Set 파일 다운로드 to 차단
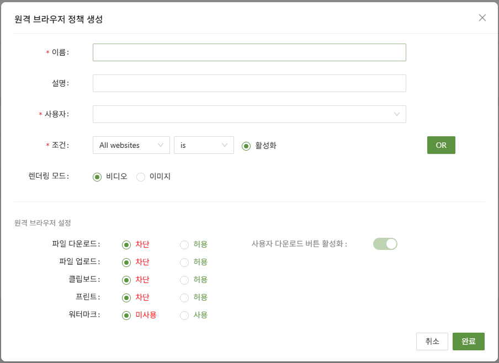The image size is (499, 363). (x=126, y=244)
